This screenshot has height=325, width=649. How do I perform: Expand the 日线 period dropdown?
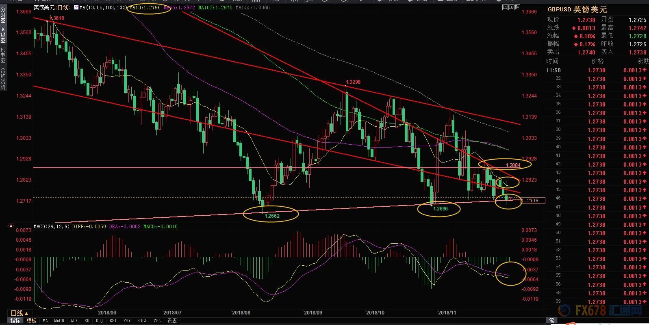(x=19, y=313)
